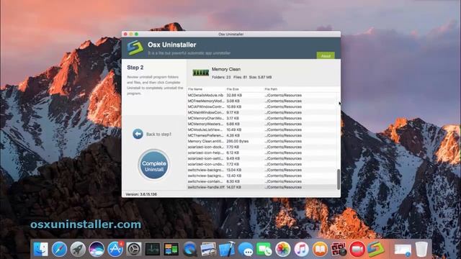Click the Osx Uninstaller logo in the header

(135, 47)
